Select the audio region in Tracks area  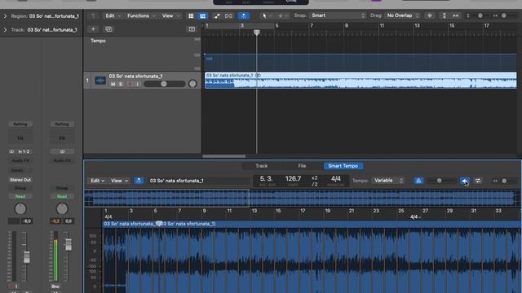361,80
